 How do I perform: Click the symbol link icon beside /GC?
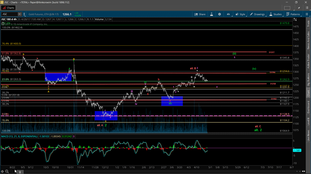pyautogui.click(x=24, y=14)
